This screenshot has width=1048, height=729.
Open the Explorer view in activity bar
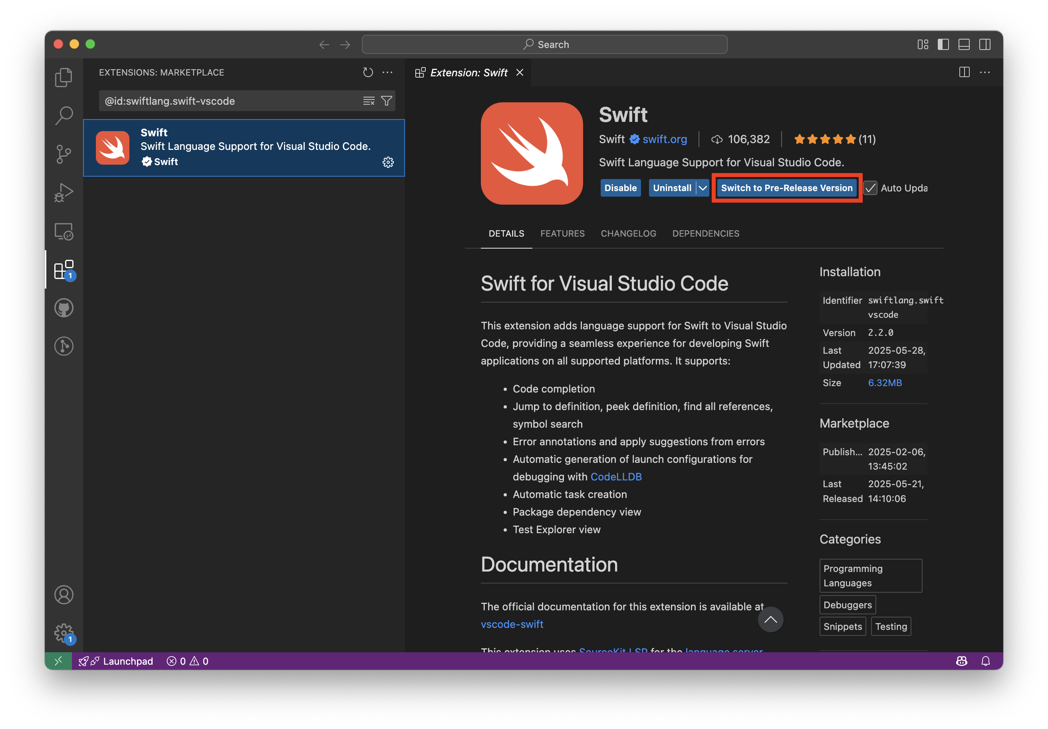click(x=64, y=77)
